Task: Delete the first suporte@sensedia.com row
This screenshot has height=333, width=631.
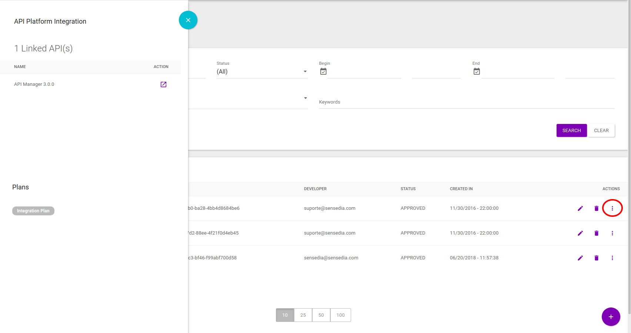Action: 596,208
